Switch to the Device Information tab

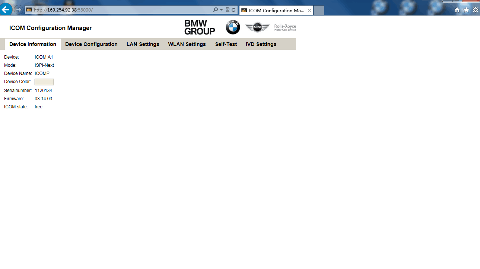33,44
